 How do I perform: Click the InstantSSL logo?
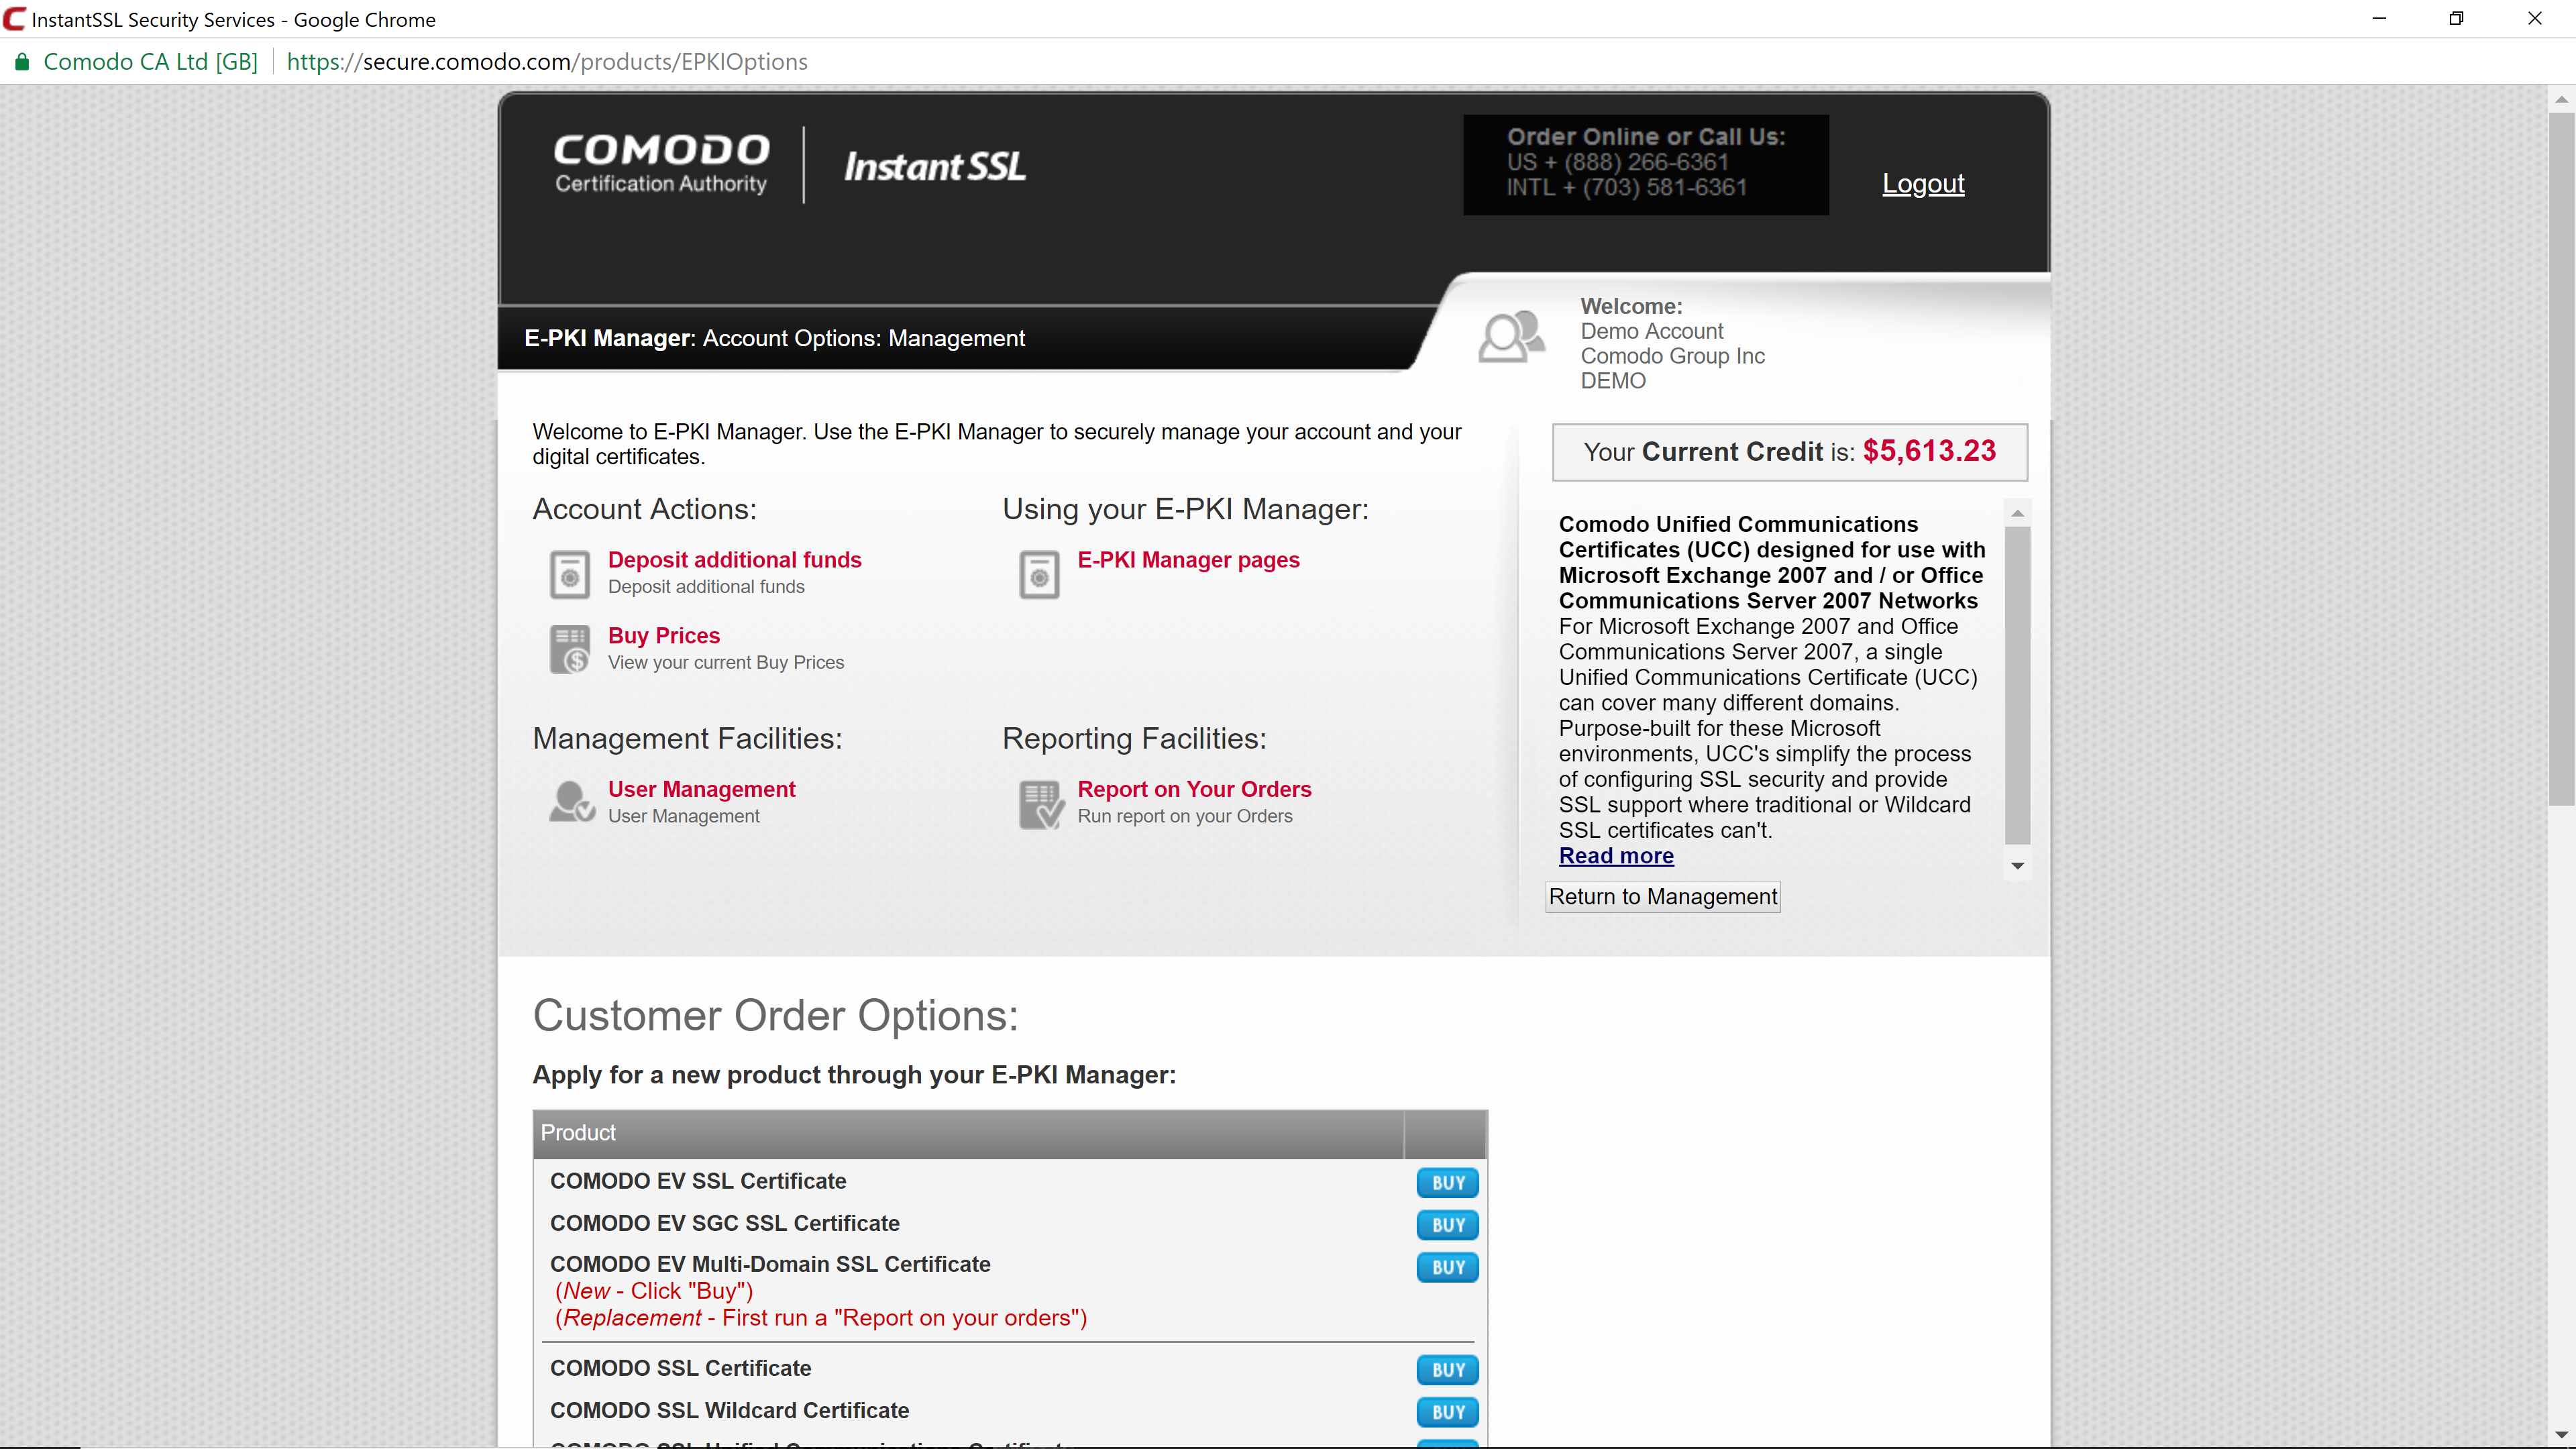pos(935,167)
